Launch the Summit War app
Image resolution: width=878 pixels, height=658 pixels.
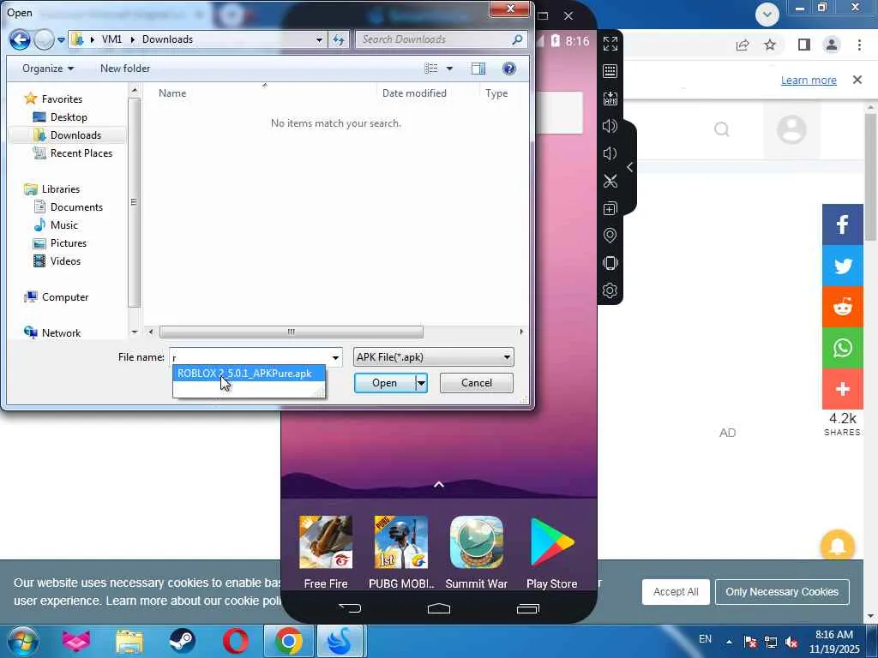[477, 553]
